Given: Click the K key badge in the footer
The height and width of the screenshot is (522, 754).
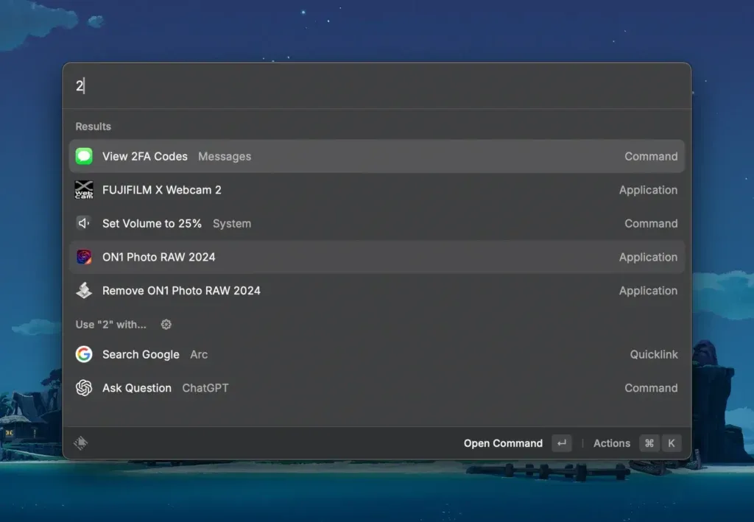Looking at the screenshot, I should point(672,443).
